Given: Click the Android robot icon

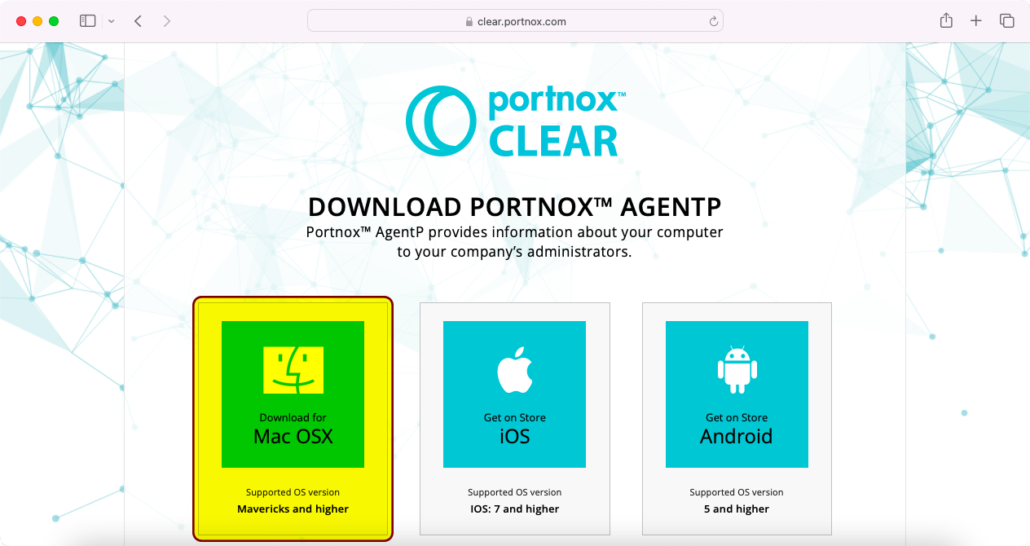Looking at the screenshot, I should click(737, 369).
